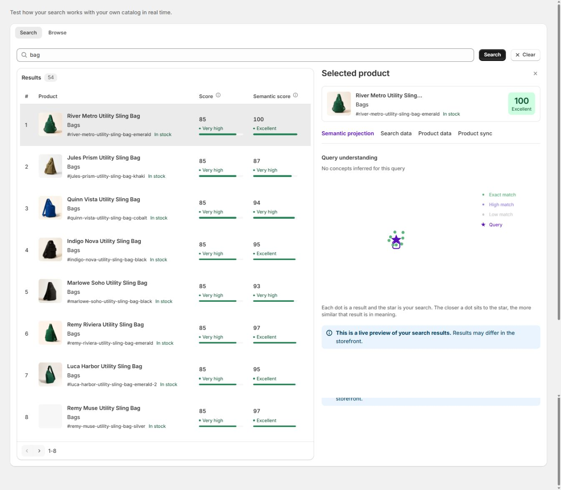
Task: Click 'Quinn Vista Utility Sling Bag' title
Action: (103, 200)
